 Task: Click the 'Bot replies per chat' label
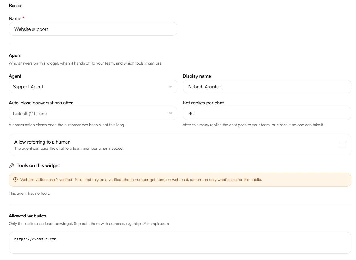click(x=203, y=103)
